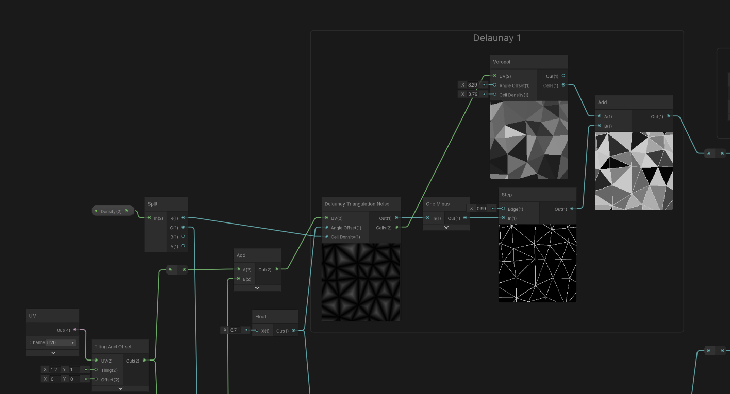Collapse the One Minus node preview chevron
This screenshot has height=394, width=730.
(x=446, y=227)
